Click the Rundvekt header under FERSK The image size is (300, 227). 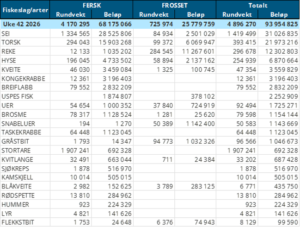click(71, 14)
